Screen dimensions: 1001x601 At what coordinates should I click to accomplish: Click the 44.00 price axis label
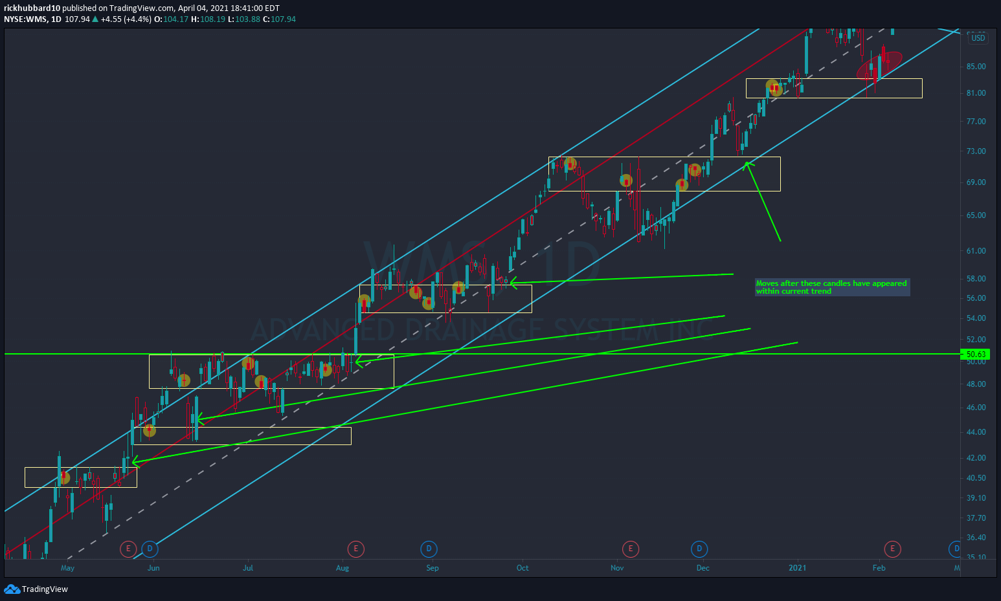[x=976, y=432]
